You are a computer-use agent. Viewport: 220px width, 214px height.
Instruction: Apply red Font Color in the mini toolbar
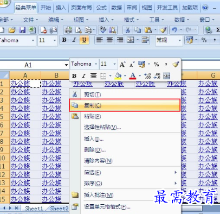pyautogui.click(x=133, y=76)
